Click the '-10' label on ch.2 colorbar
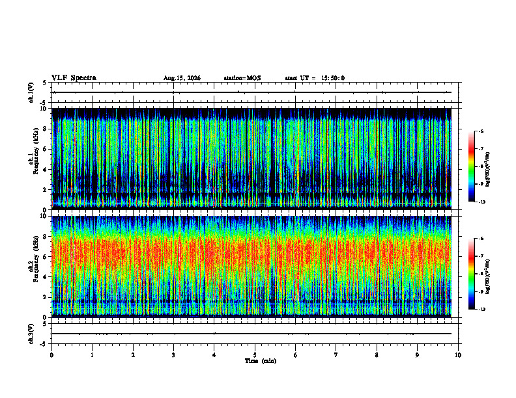The height and width of the screenshot is (398, 516). [x=482, y=310]
